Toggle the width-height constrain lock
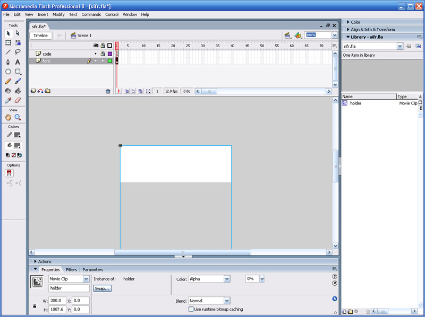 [x=35, y=306]
